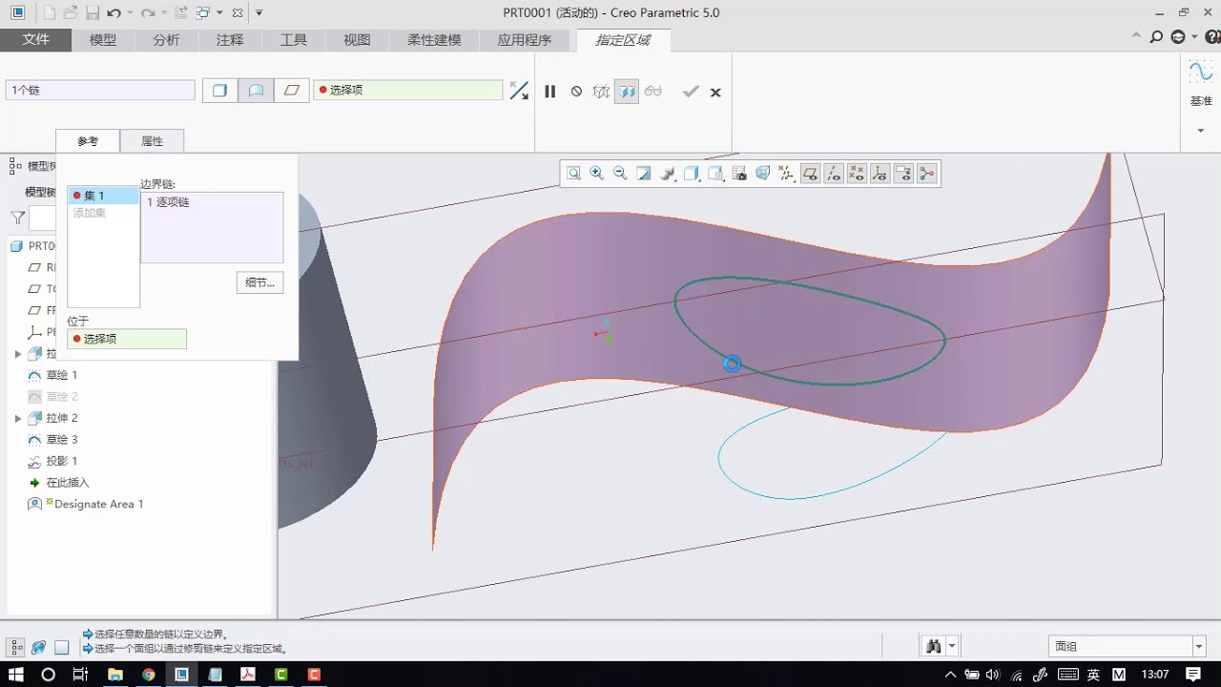This screenshot has width=1221, height=687.
Task: Click the verify glasses icon
Action: [x=652, y=92]
